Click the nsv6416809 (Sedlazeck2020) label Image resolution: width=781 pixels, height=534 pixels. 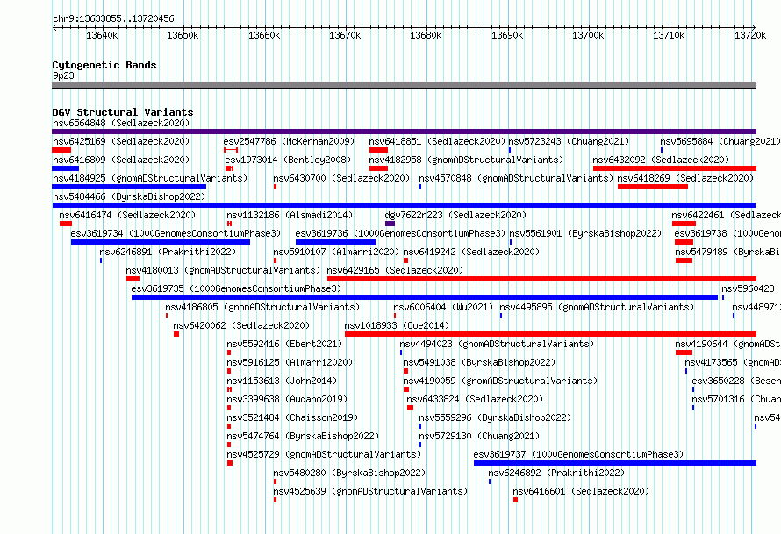coord(121,160)
